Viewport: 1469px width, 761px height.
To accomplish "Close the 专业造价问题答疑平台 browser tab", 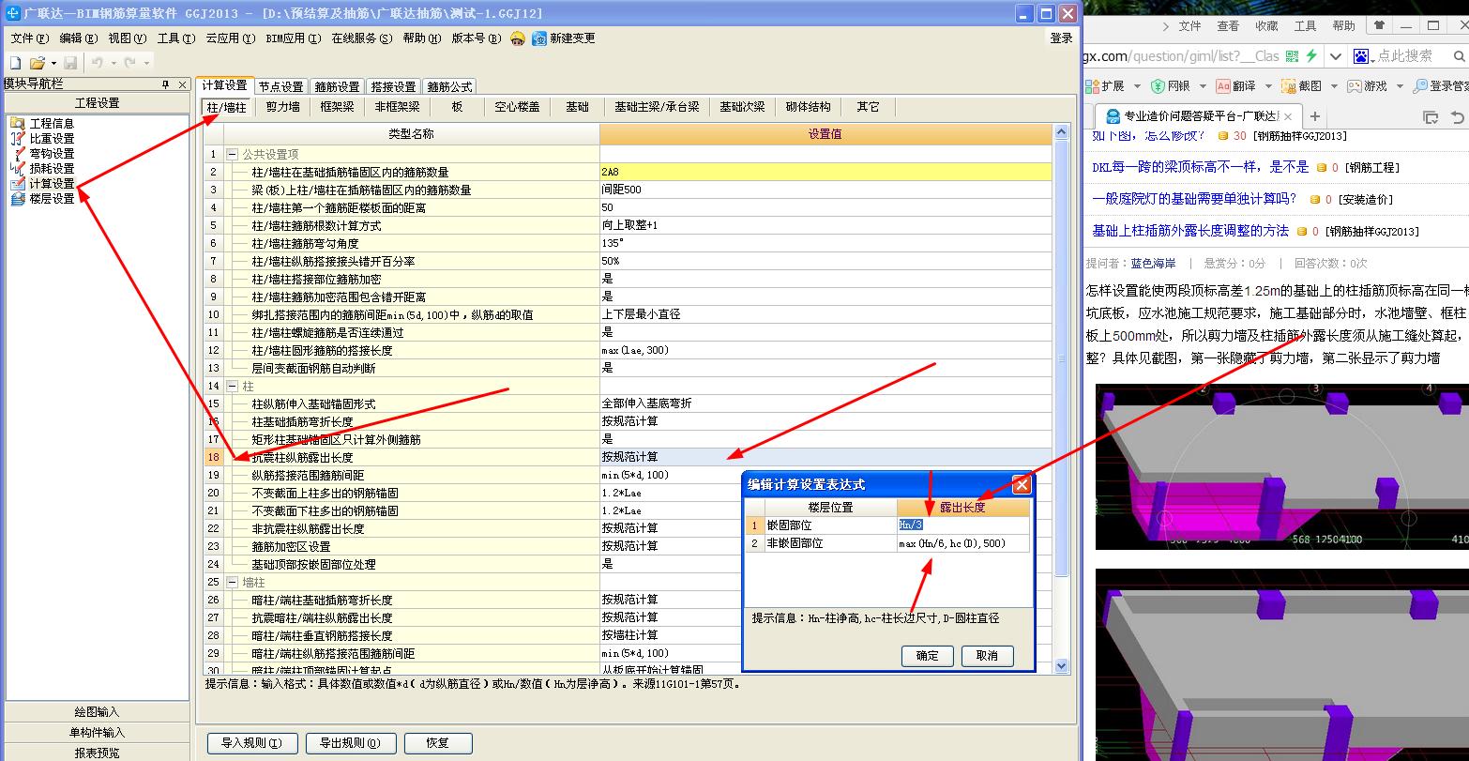I will point(1288,117).
